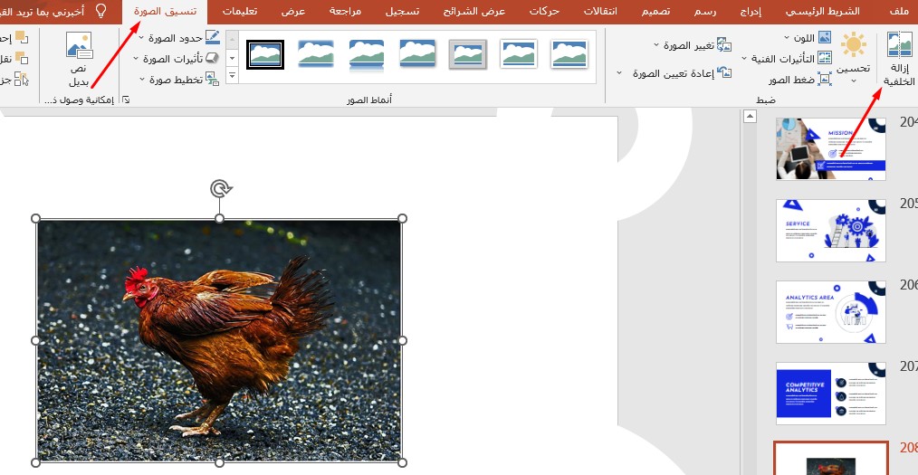This screenshot has width=918, height=475.
Task: Click the Compress Pictures (ضغط الصور) icon
Action: [x=825, y=79]
